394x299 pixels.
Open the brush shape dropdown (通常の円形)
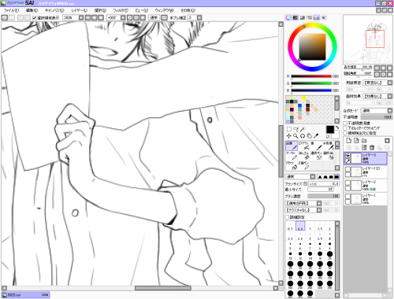click(303, 203)
